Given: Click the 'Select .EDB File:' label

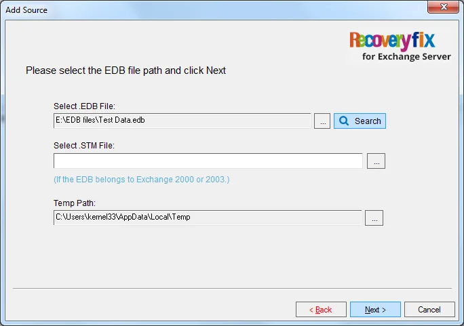Looking at the screenshot, I should click(x=84, y=106).
